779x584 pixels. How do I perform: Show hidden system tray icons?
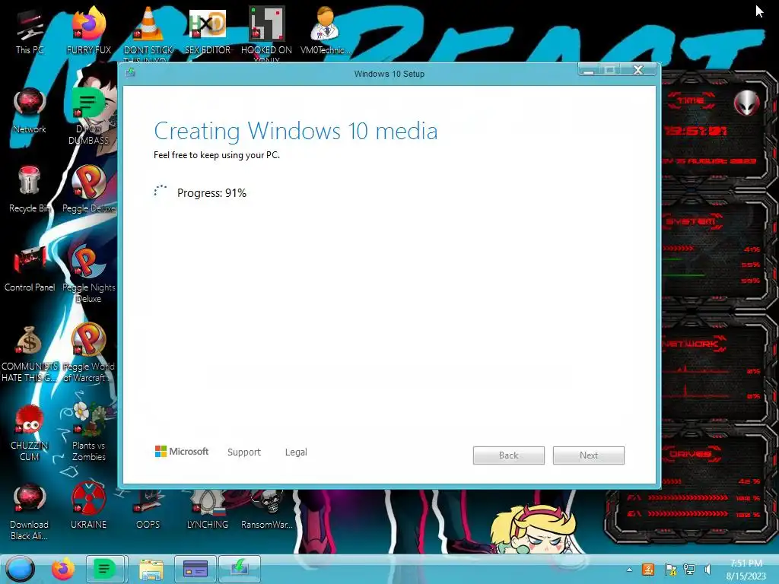click(629, 570)
